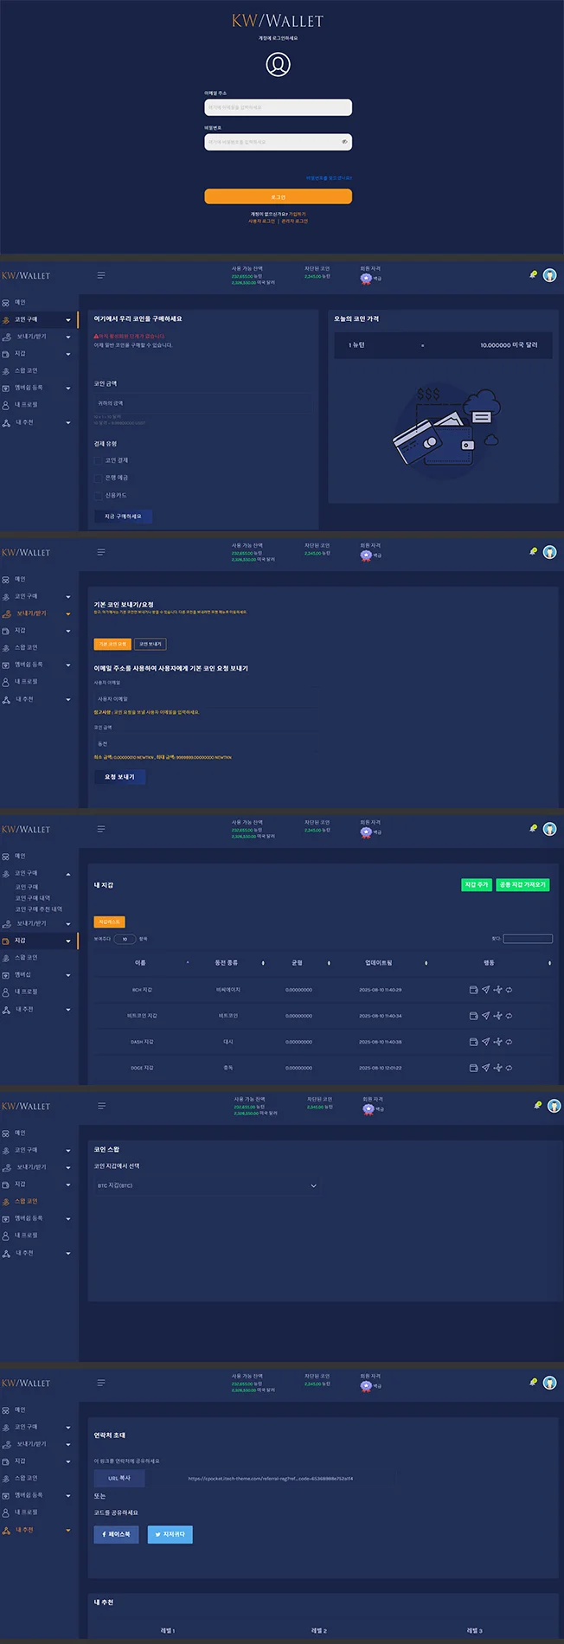Image resolution: width=564 pixels, height=1644 pixels.
Task: Click the Facebook 페이스북 share button
Action: coord(116,1534)
